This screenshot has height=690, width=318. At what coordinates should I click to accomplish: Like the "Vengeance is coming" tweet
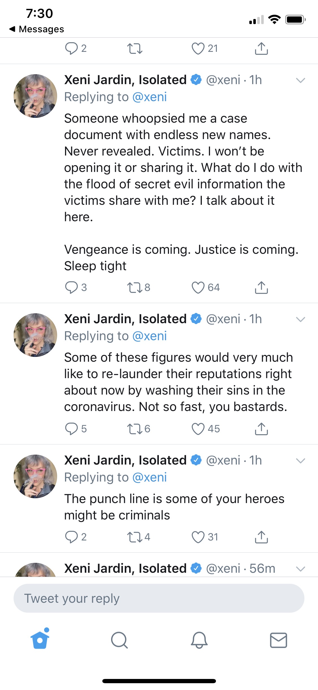198,287
